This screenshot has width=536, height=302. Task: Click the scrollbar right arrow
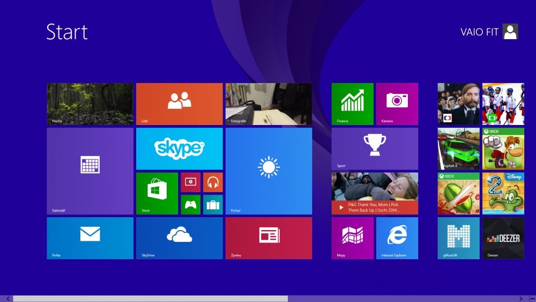520,299
